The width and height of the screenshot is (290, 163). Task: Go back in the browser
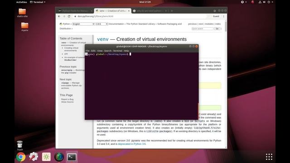point(59,16)
